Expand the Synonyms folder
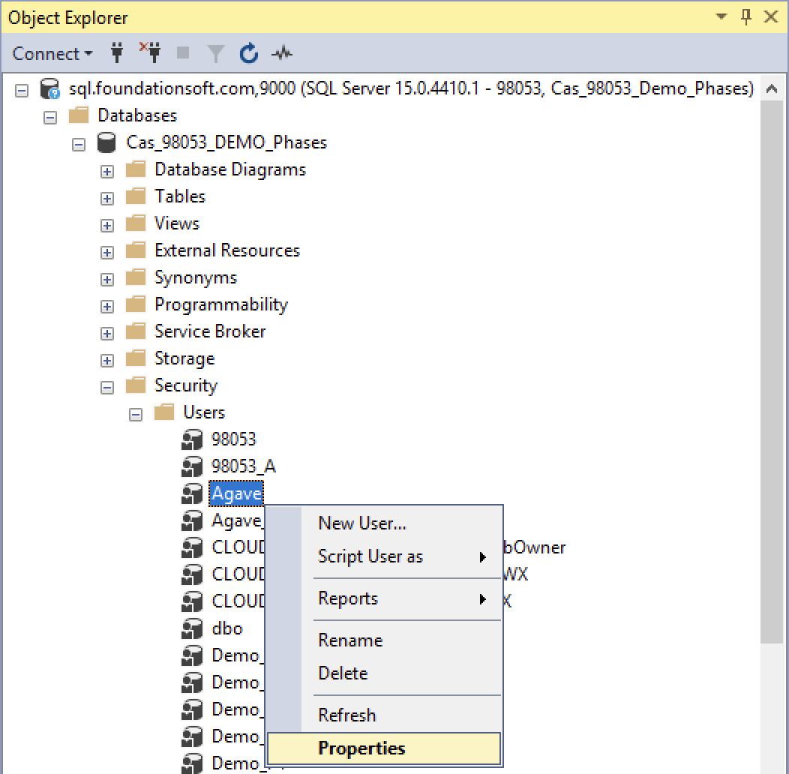Image resolution: width=789 pixels, height=774 pixels. tap(106, 280)
